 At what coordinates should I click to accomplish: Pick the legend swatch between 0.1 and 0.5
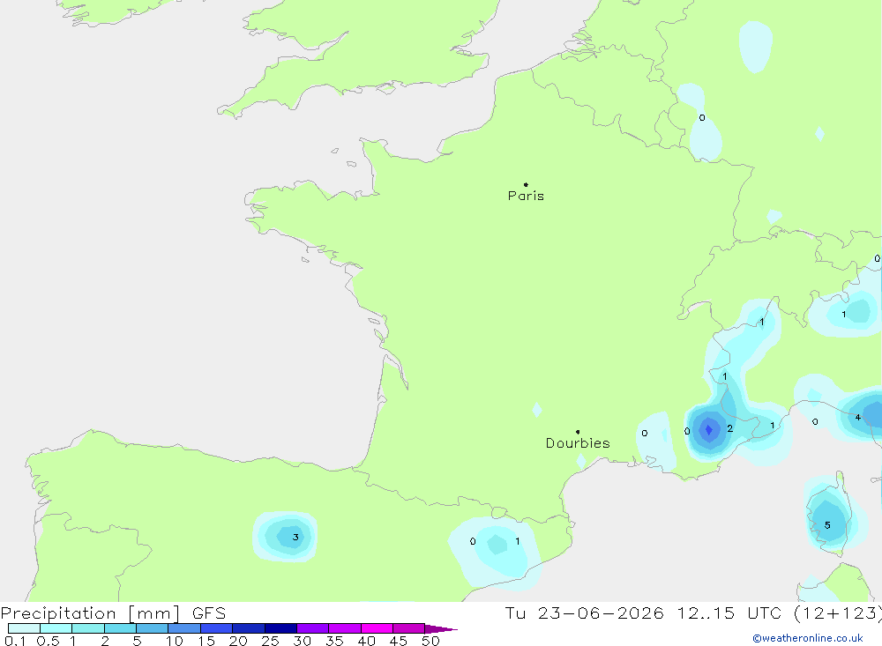tap(24, 628)
